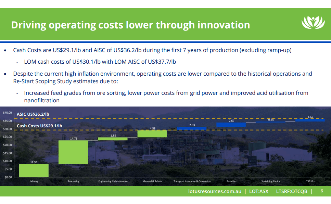The image size is (331, 204).
Task: Click the page number 6 in the footer
Action: coord(321,192)
